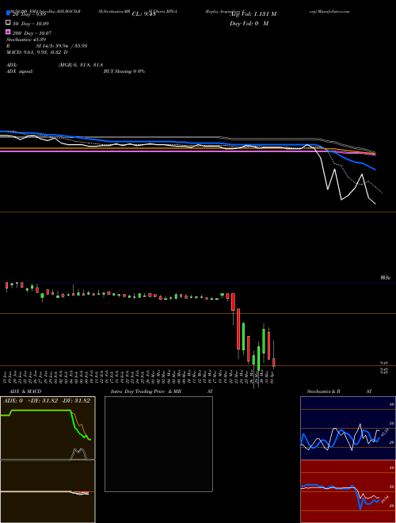Screen dimensions: 396x523
Task: Click the 'BUY Slowing @ 0%' signal text
Action: (x=124, y=71)
